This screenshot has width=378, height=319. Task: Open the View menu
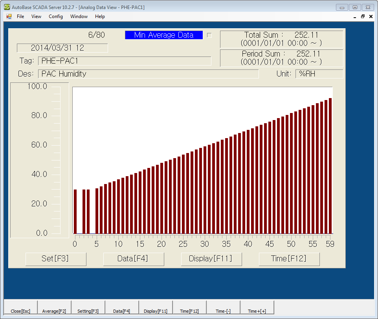(36, 16)
